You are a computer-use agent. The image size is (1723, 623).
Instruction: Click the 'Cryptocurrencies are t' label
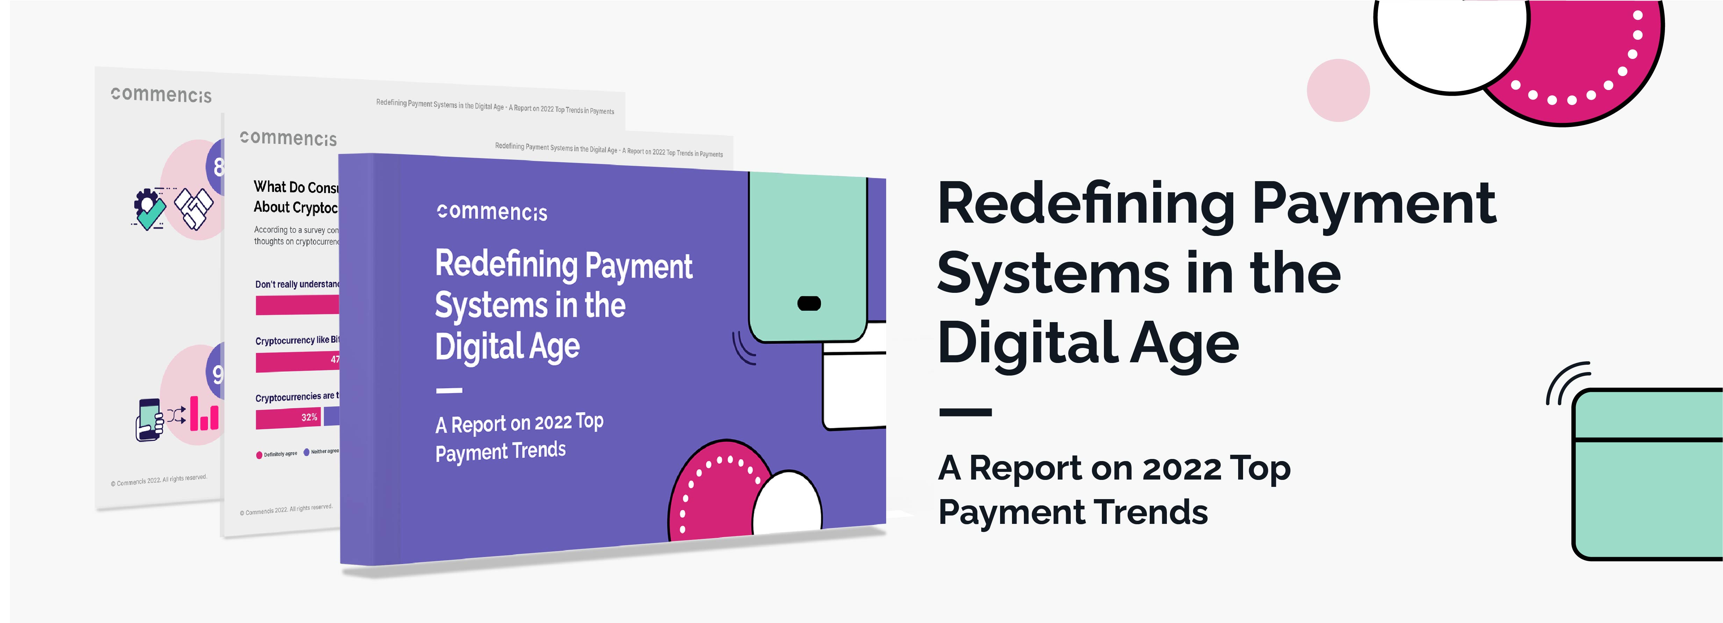pos(297,396)
